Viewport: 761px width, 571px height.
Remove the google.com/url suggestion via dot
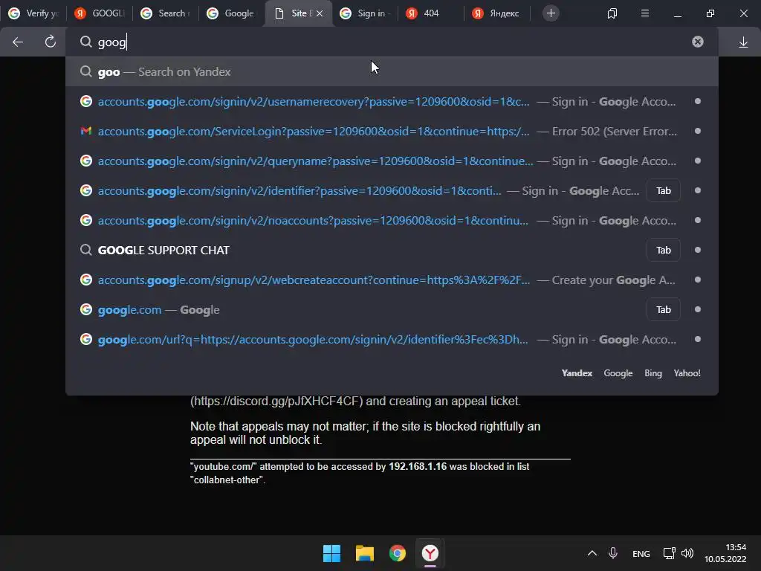[697, 339]
